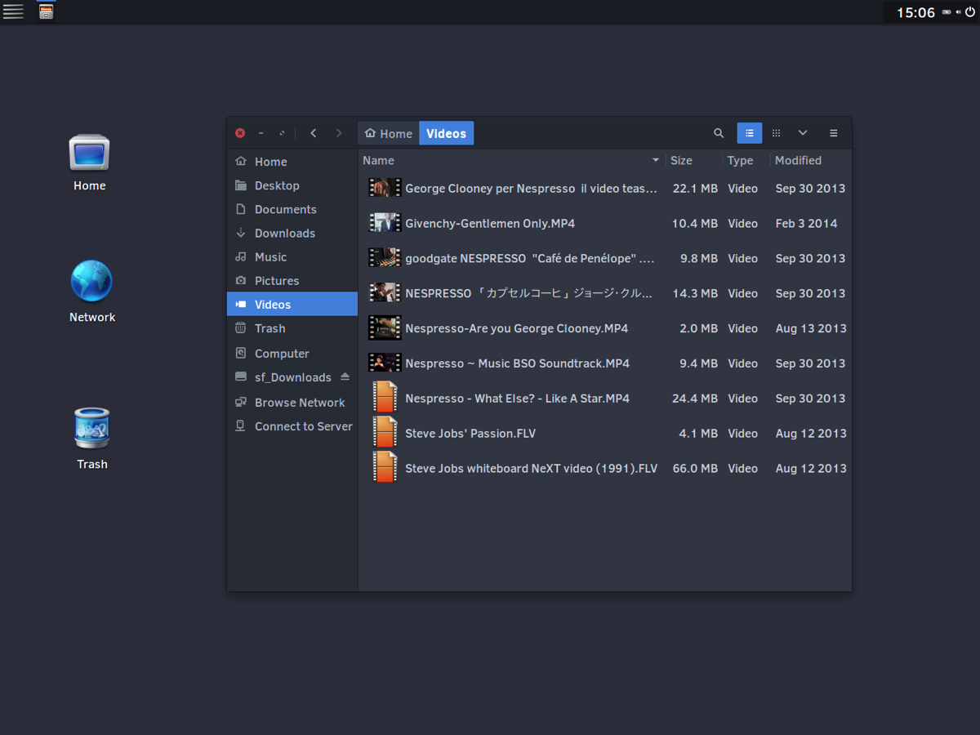The width and height of the screenshot is (980, 735).
Task: Open the applications menu in top panel
Action: 13,11
